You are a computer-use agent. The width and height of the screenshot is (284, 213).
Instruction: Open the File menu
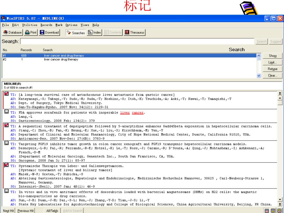[6, 25]
